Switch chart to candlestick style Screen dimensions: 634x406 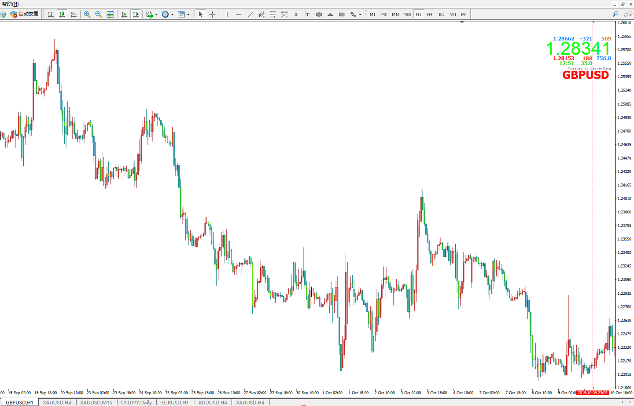62,14
